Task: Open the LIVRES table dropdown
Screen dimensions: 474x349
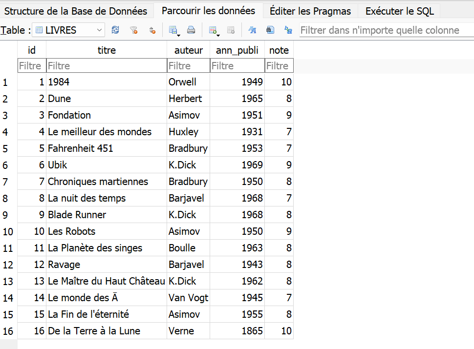Action: 68,30
